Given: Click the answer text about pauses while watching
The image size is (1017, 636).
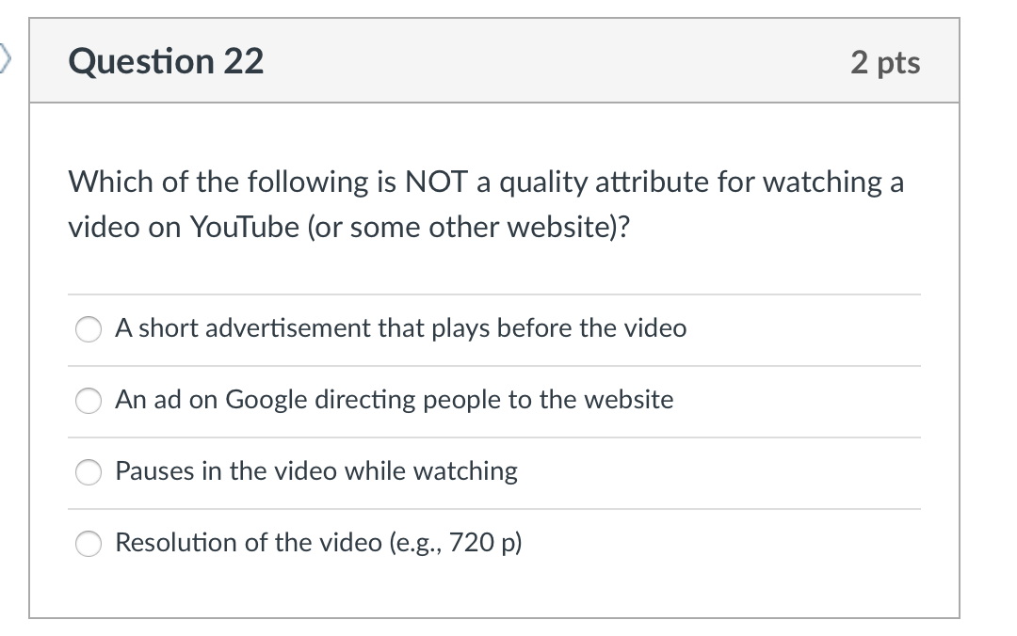Looking at the screenshot, I should [316, 471].
